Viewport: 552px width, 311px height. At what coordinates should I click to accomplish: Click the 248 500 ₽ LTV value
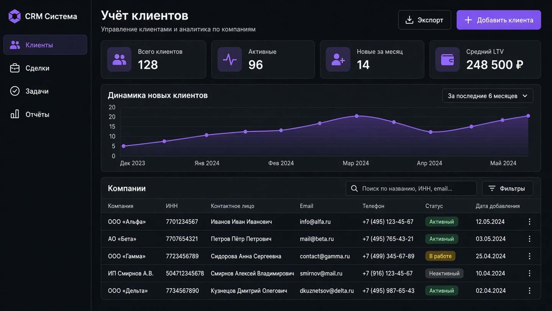pos(495,65)
